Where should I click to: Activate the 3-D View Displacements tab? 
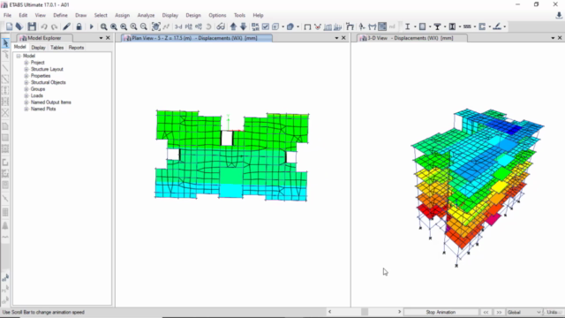[410, 38]
